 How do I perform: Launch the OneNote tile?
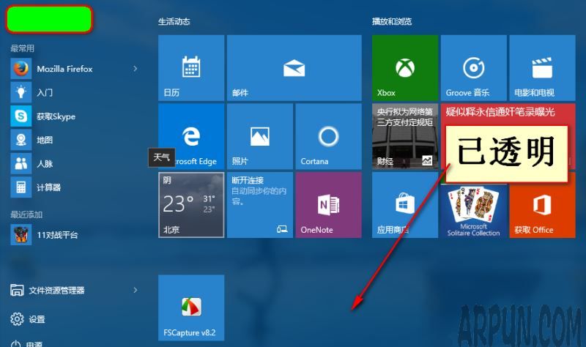click(x=328, y=205)
